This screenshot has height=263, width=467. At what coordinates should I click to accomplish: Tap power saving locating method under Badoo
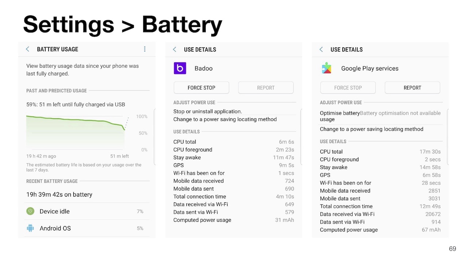point(225,119)
